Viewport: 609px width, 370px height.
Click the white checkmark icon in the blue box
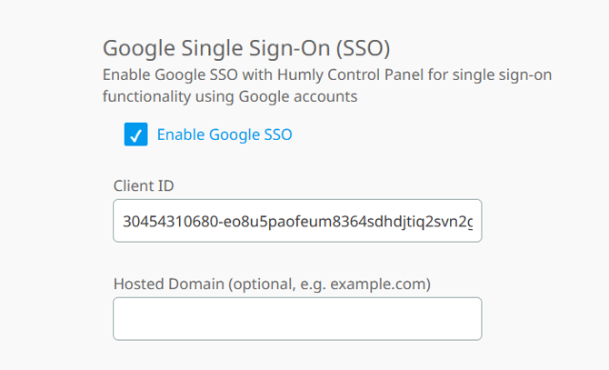point(135,135)
